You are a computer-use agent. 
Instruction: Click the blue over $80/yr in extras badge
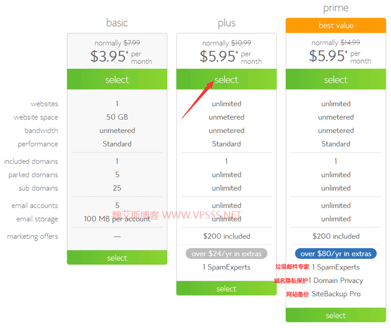click(x=336, y=253)
